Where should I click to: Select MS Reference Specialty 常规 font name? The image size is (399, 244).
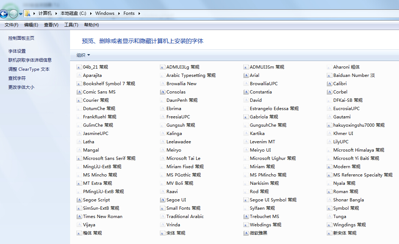(363, 175)
